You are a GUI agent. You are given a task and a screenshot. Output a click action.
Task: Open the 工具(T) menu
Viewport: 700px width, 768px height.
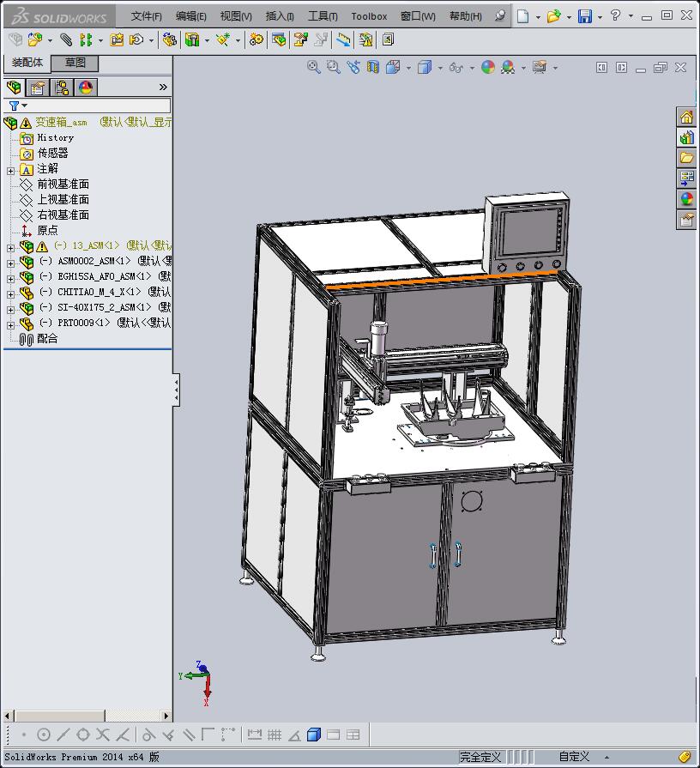pos(322,16)
